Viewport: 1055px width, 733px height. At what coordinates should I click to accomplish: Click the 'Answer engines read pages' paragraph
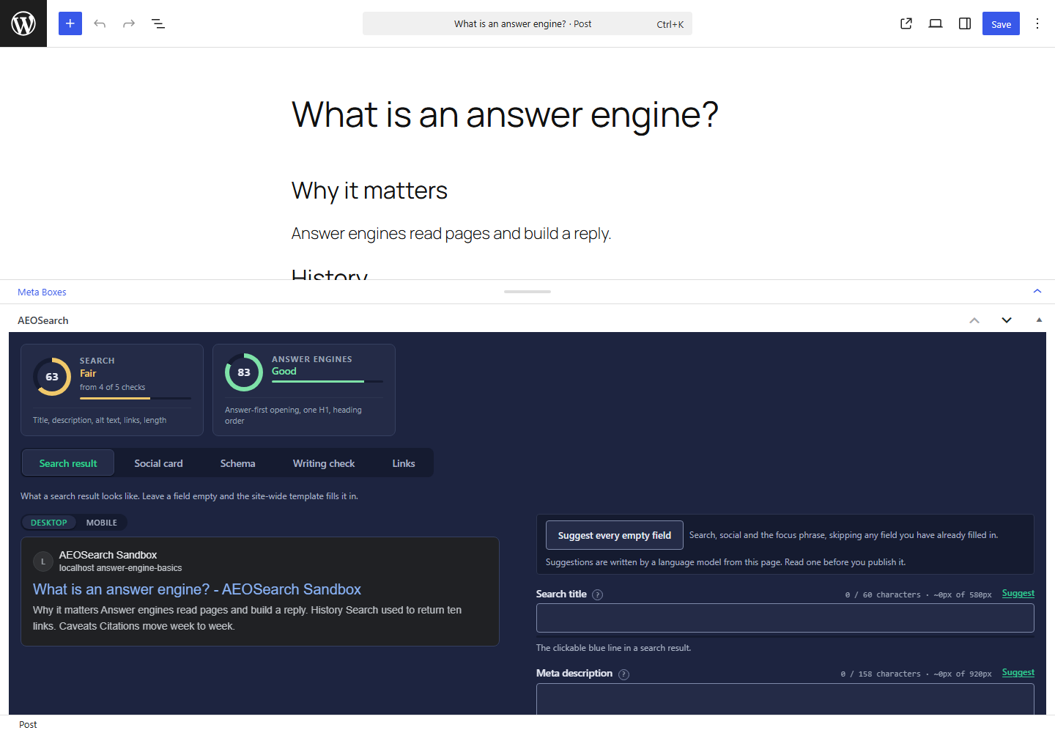coord(451,233)
